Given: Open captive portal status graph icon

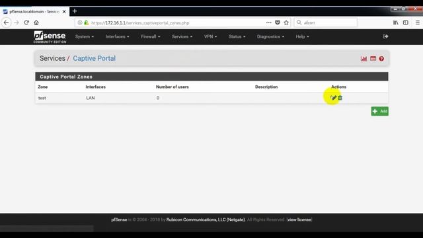Looking at the screenshot, I should click(x=364, y=59).
